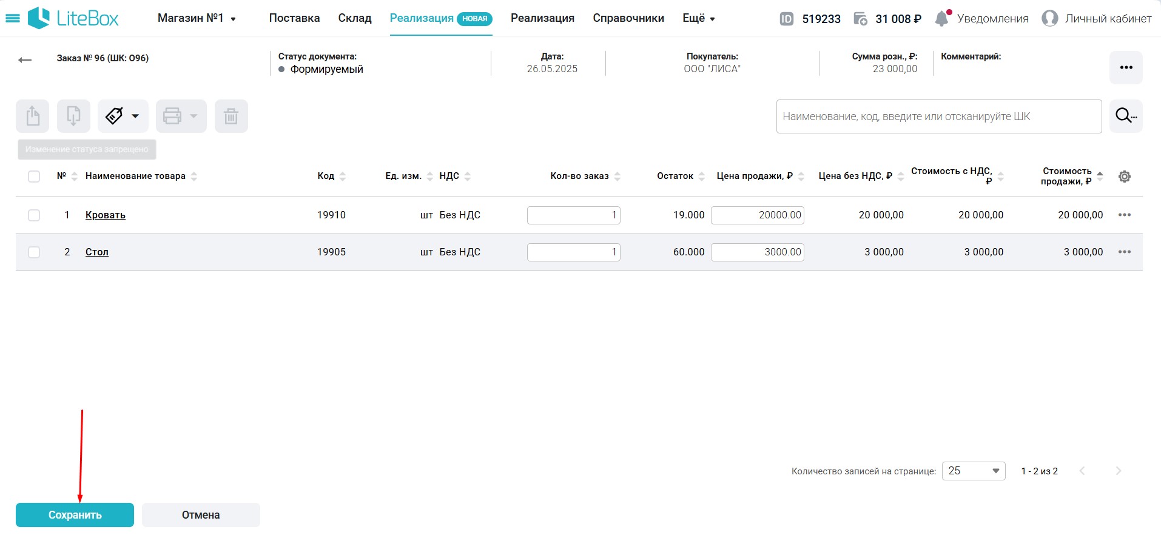This screenshot has height=535, width=1161.
Task: Open row actions menu for Кровать
Action: tap(1124, 215)
